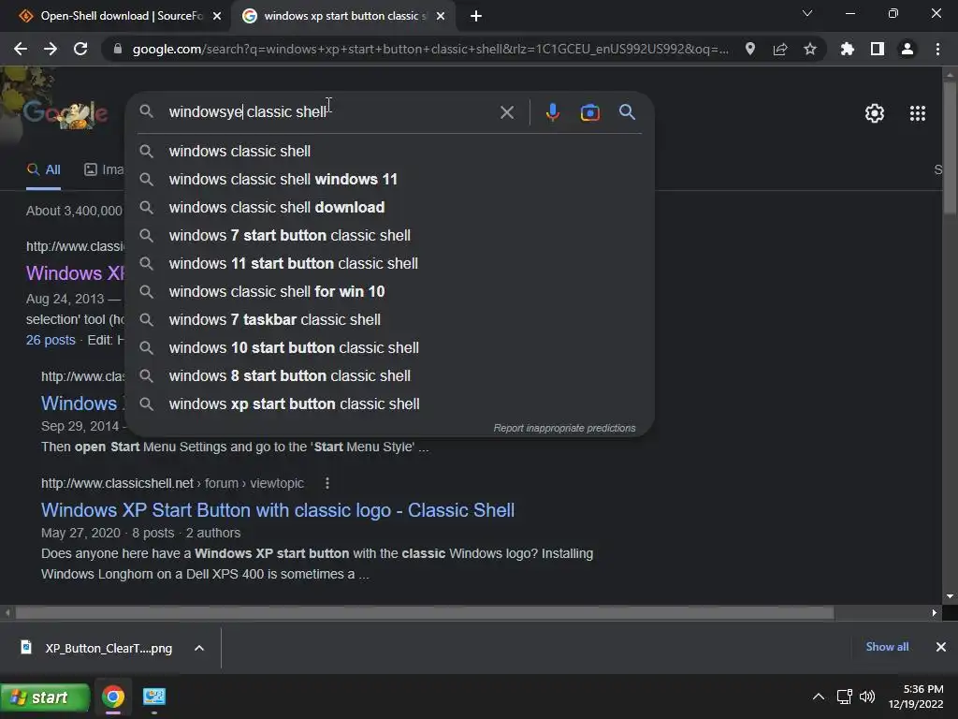The image size is (958, 719).
Task: Open network icon in system tray
Action: pyautogui.click(x=844, y=697)
